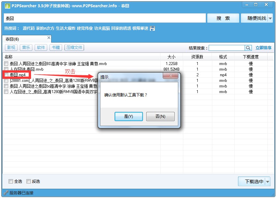Click the 下载选中 download button
The height and width of the screenshot is (198, 276).
click(x=254, y=181)
